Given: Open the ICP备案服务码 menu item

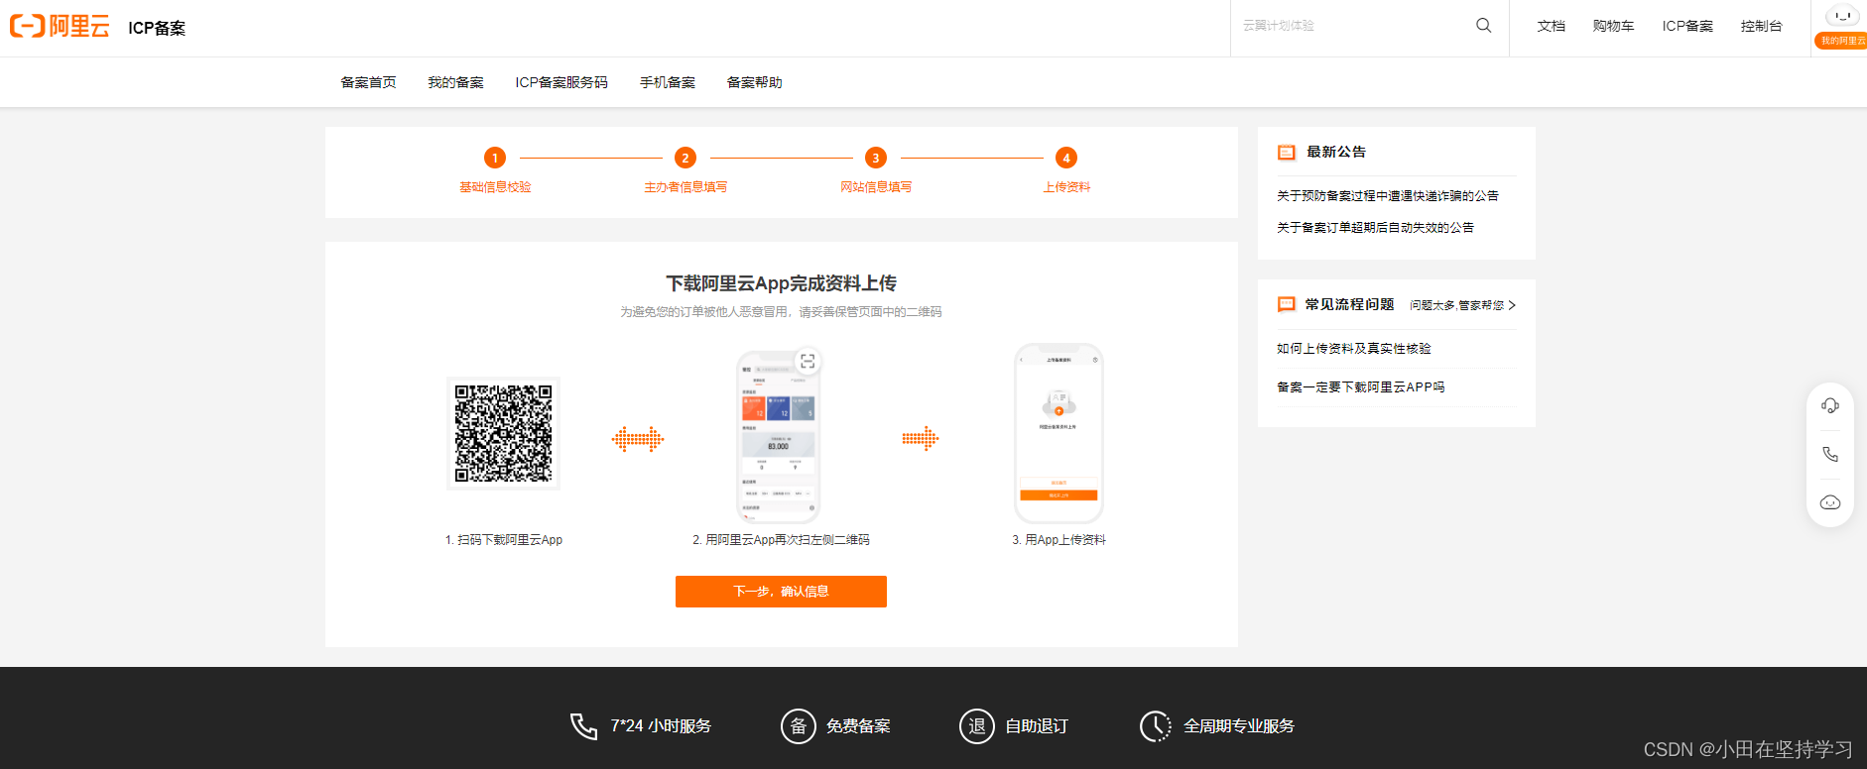Looking at the screenshot, I should coord(561,82).
